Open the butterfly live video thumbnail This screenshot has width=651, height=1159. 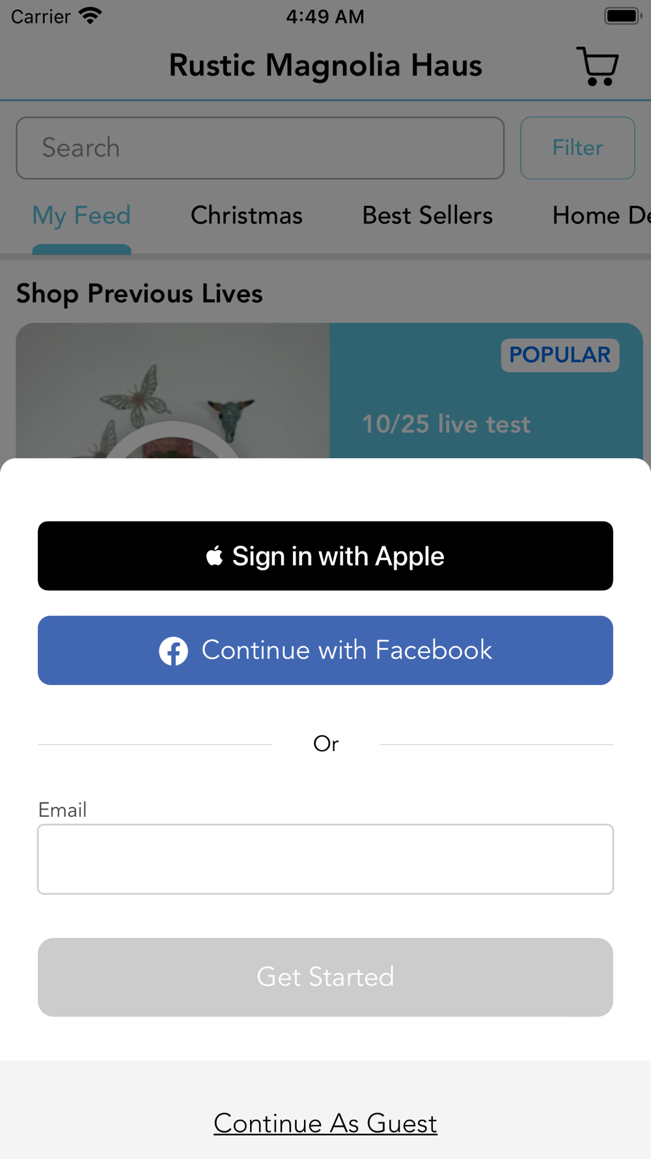click(173, 391)
